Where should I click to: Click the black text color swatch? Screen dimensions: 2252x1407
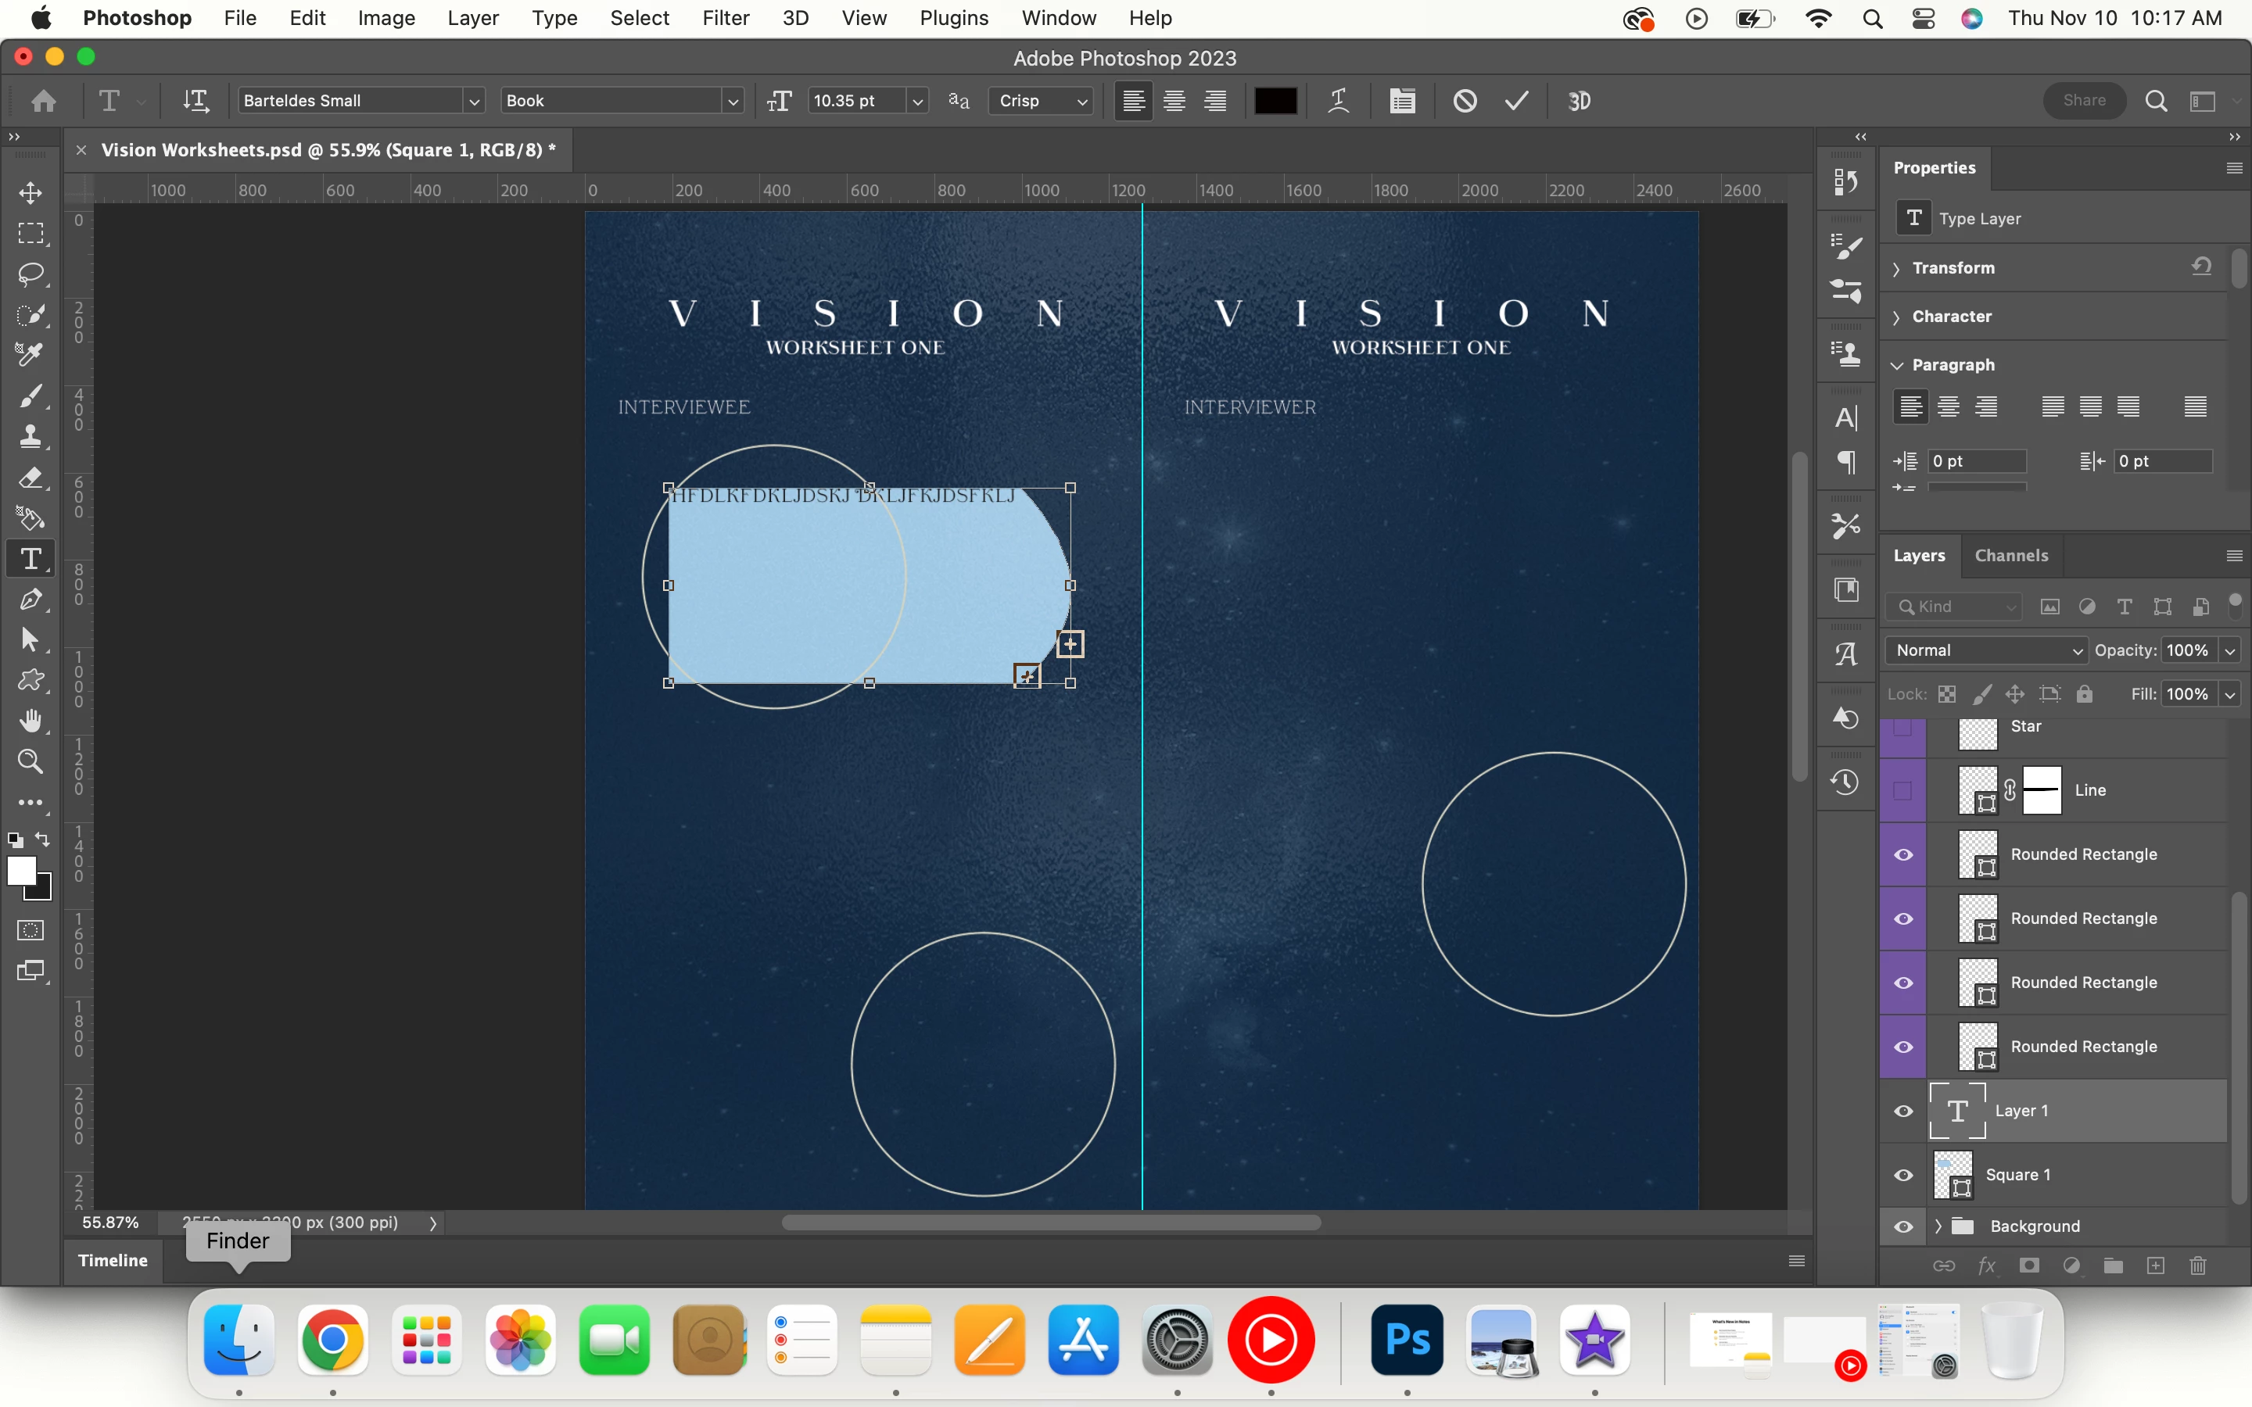(x=1275, y=101)
